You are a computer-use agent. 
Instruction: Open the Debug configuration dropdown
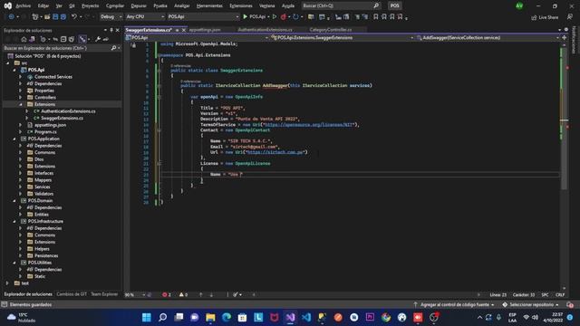111,17
